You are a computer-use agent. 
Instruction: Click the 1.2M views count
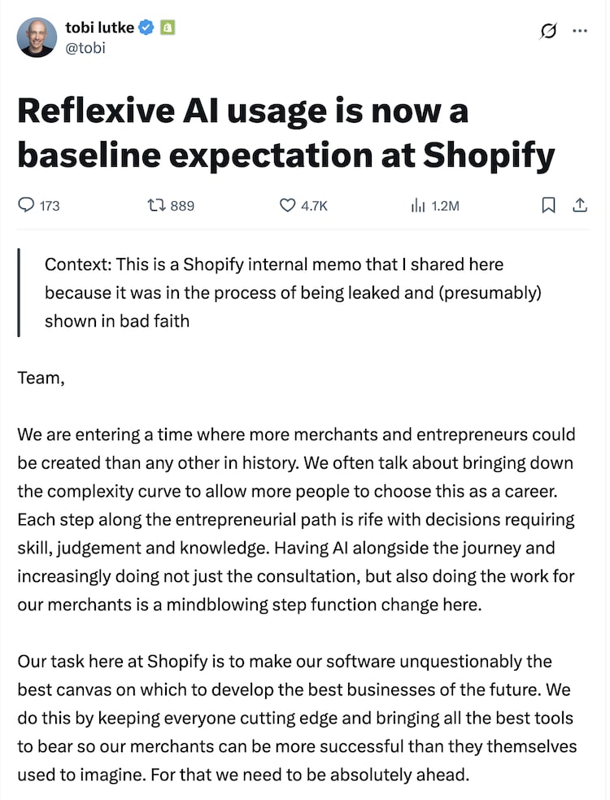445,206
